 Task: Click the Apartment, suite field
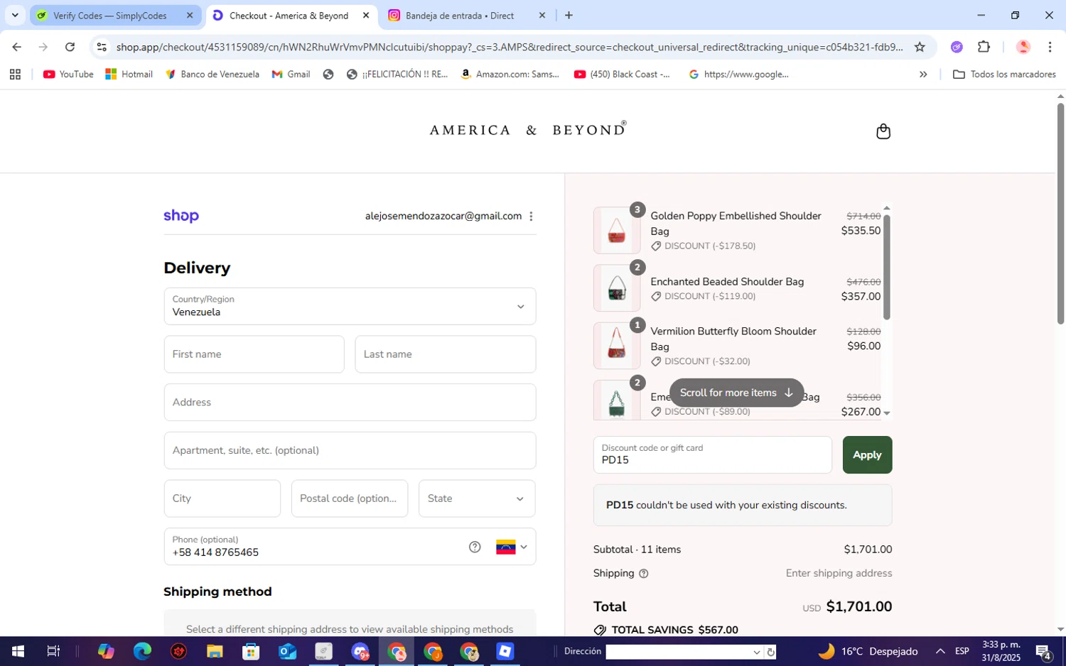(350, 450)
